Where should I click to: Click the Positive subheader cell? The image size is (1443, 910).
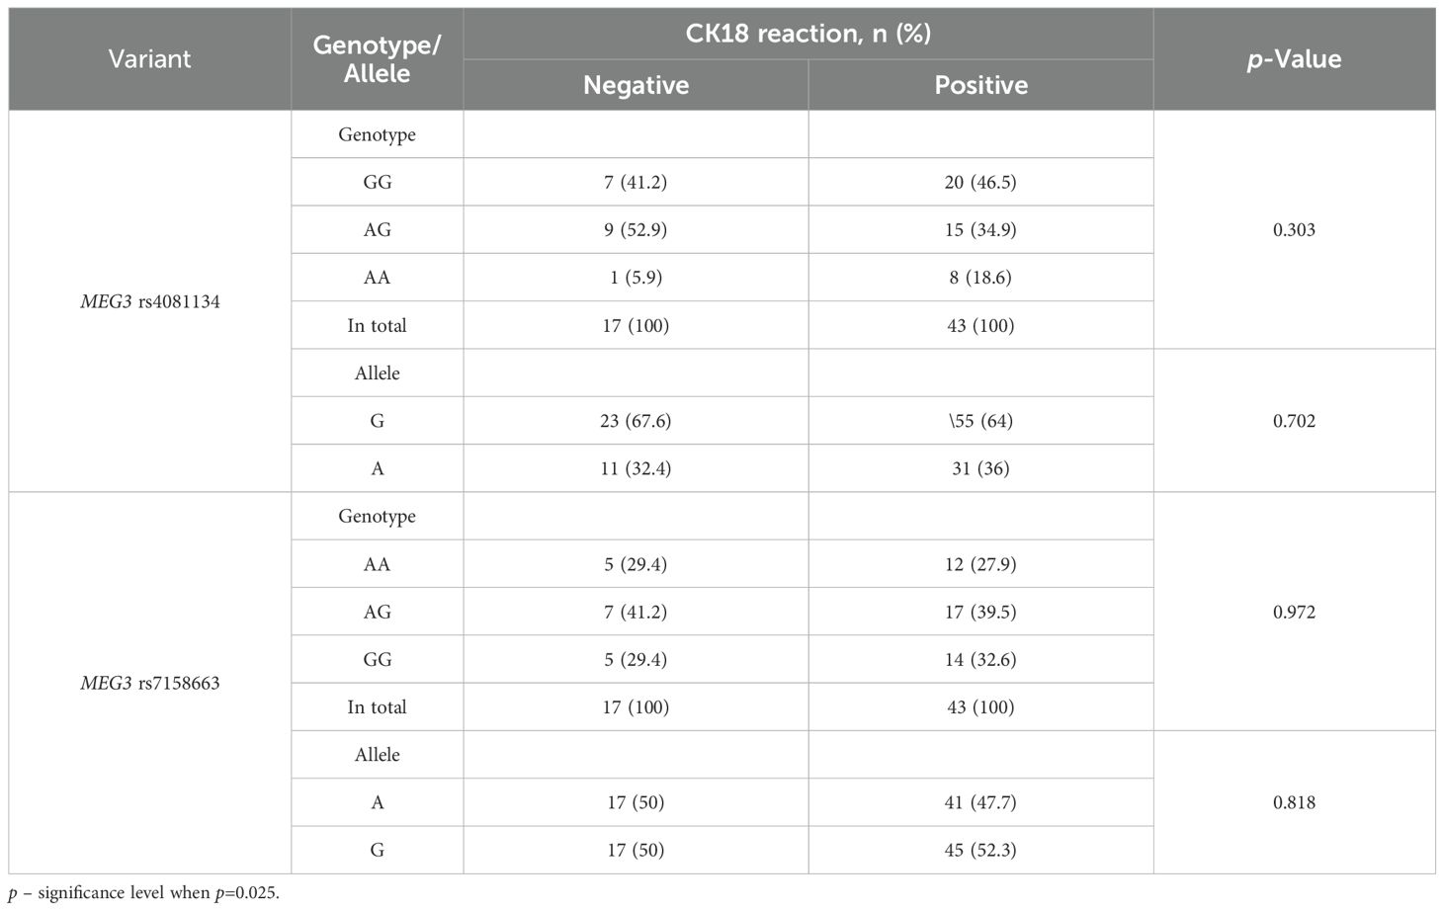click(980, 85)
